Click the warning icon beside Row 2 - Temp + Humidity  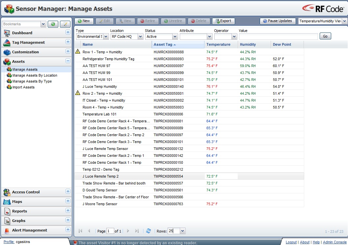tap(78, 93)
